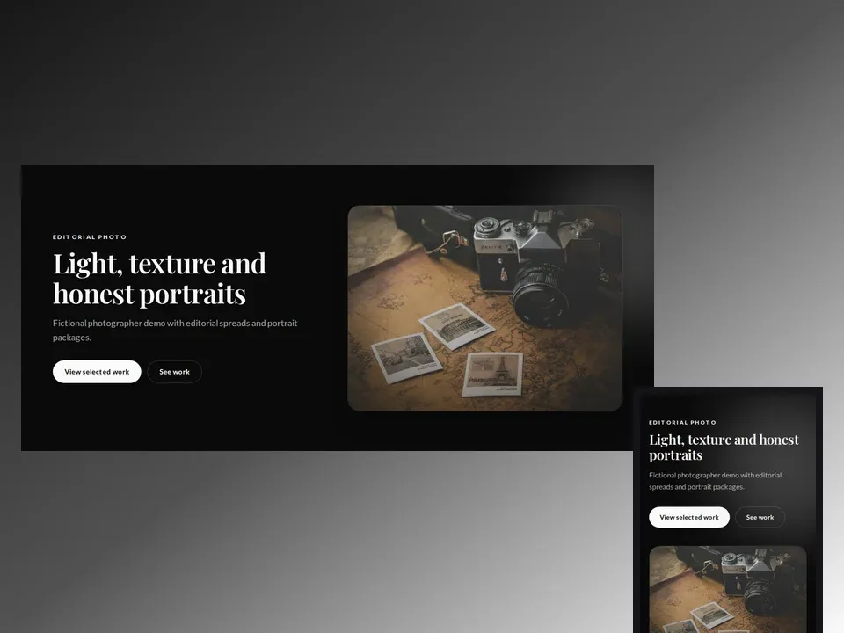Image resolution: width=844 pixels, height=633 pixels.
Task: Select desktop headline 'Light, texture and honest portraits'
Action: tap(159, 279)
